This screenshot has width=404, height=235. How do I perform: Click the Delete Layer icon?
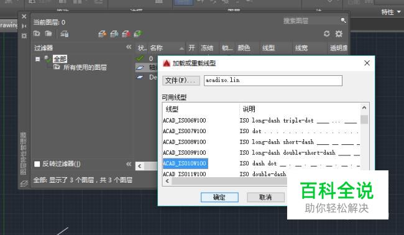coord(126,34)
